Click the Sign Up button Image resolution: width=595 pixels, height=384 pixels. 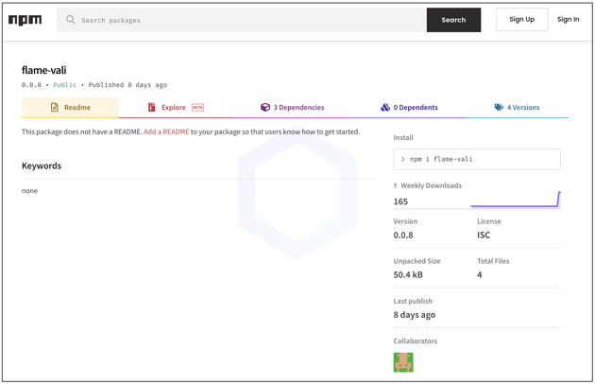click(521, 20)
